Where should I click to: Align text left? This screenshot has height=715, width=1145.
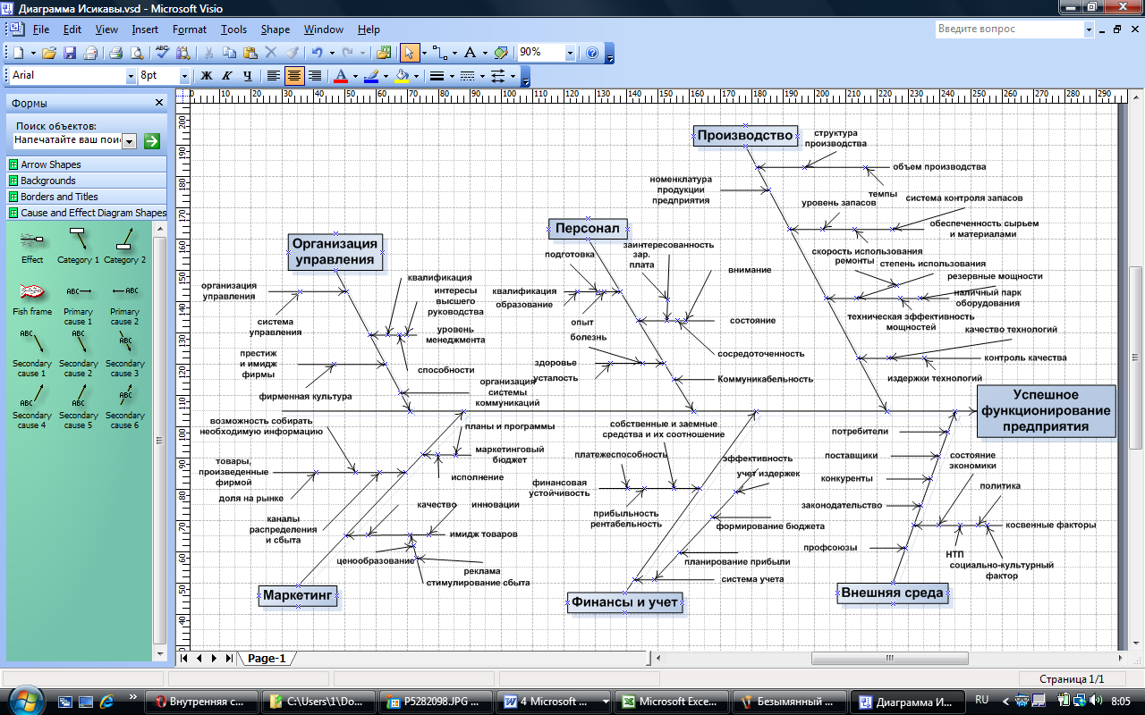(x=274, y=76)
